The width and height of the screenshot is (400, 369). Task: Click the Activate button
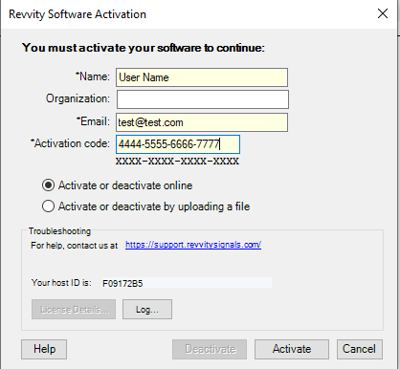pyautogui.click(x=292, y=349)
